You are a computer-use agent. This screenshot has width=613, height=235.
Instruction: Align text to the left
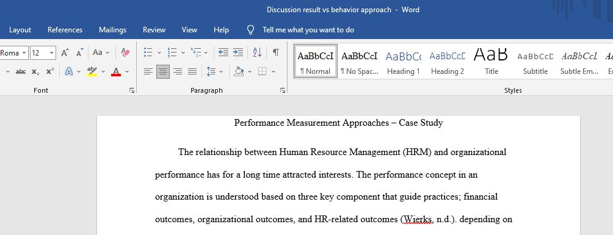[x=148, y=71]
